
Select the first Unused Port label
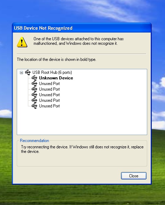(50, 84)
